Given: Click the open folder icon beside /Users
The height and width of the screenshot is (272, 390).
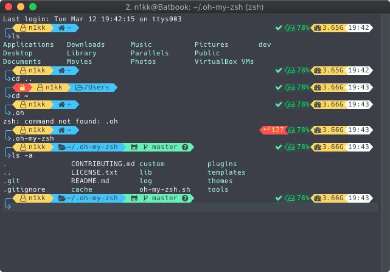Looking at the screenshot, I should click(79, 88).
